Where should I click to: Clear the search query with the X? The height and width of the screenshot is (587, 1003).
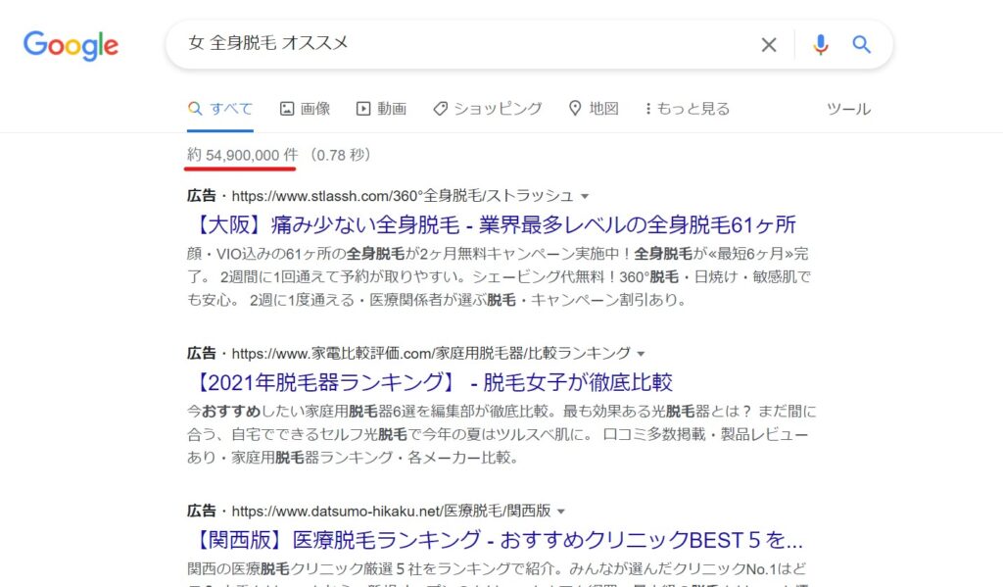point(768,45)
